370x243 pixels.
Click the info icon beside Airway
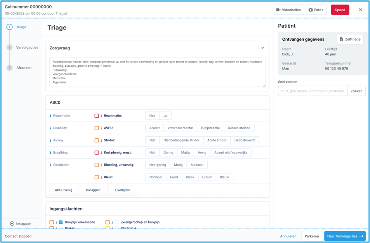[50, 141]
